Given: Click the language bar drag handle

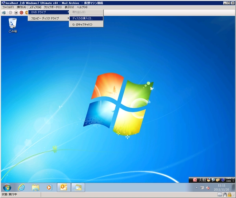Looking at the screenshot, I should (190, 180).
